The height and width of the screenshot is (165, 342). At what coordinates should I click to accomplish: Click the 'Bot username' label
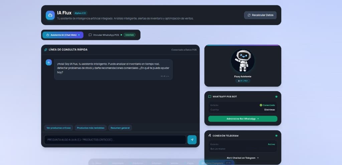pos(218,149)
